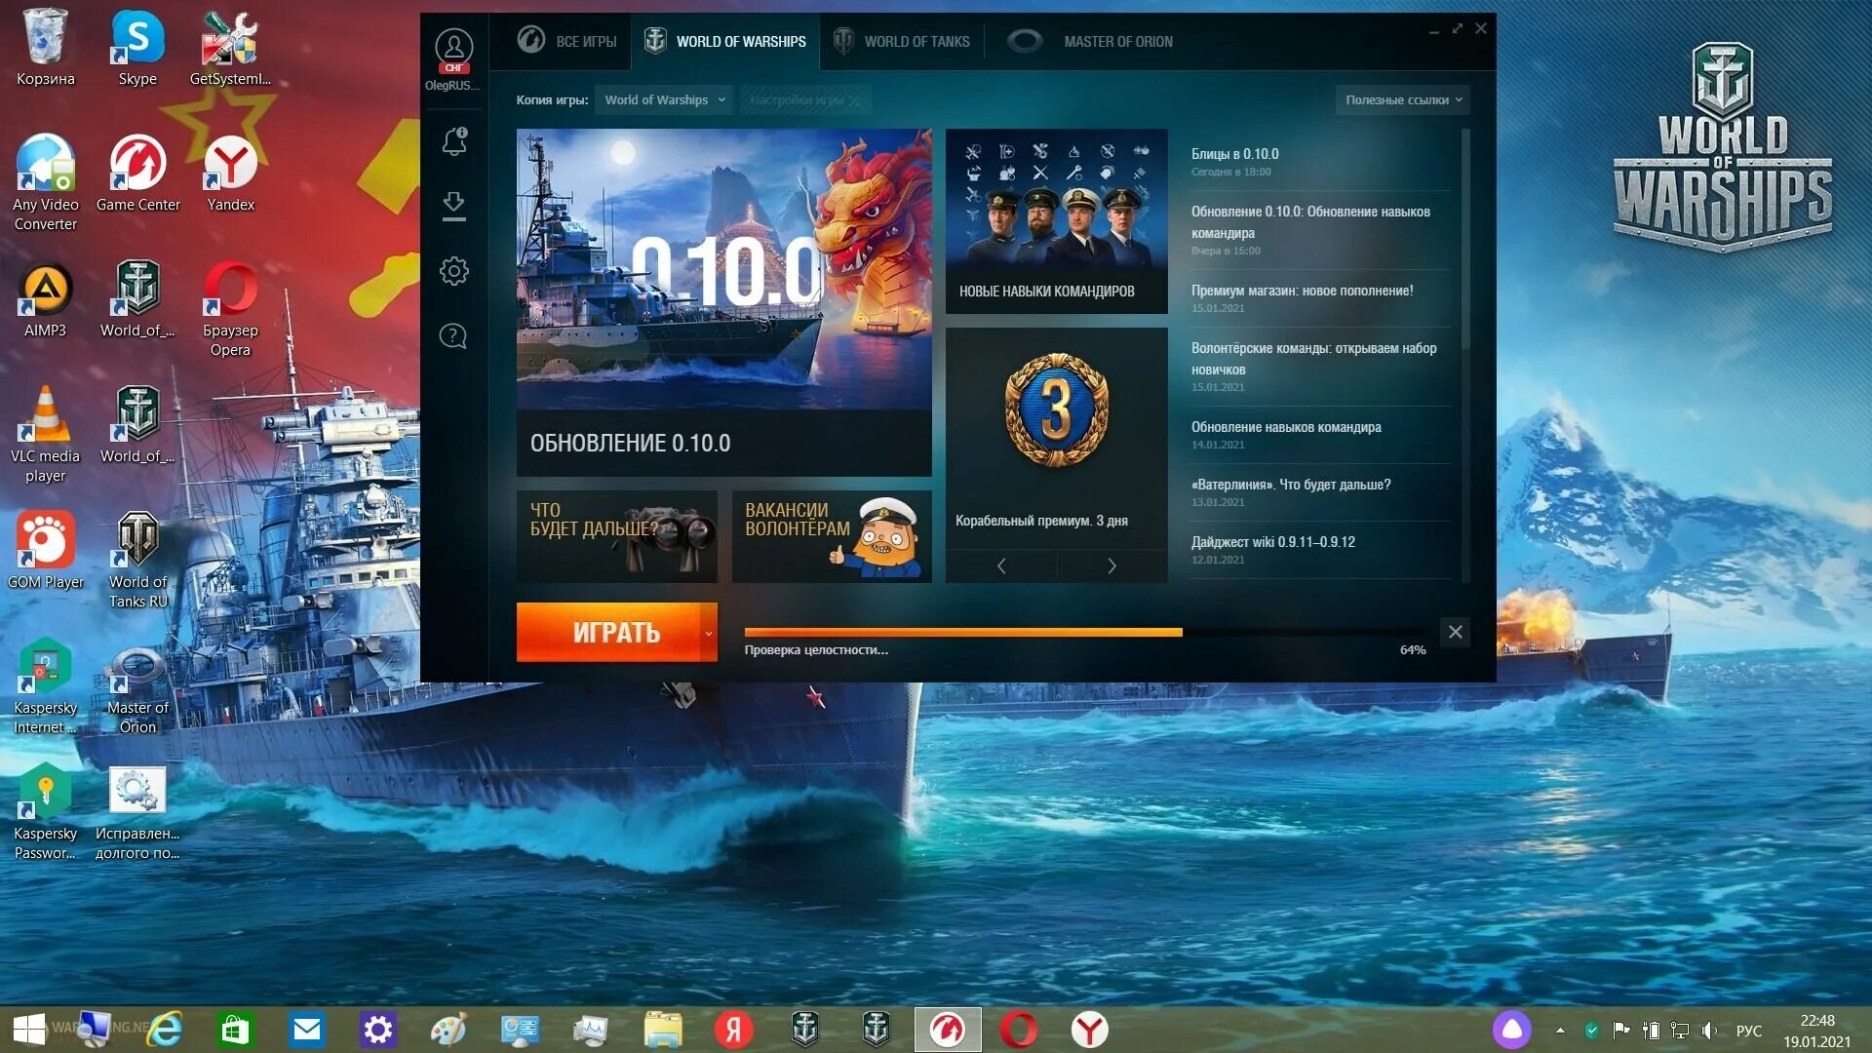Click the notification bell icon
The image size is (1872, 1053).
point(455,142)
